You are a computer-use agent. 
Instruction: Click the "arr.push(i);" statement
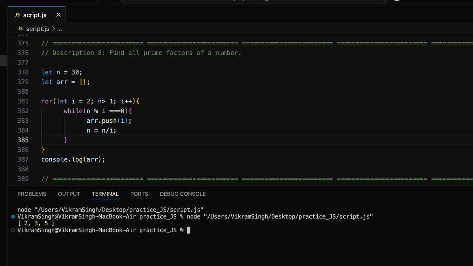pos(109,120)
